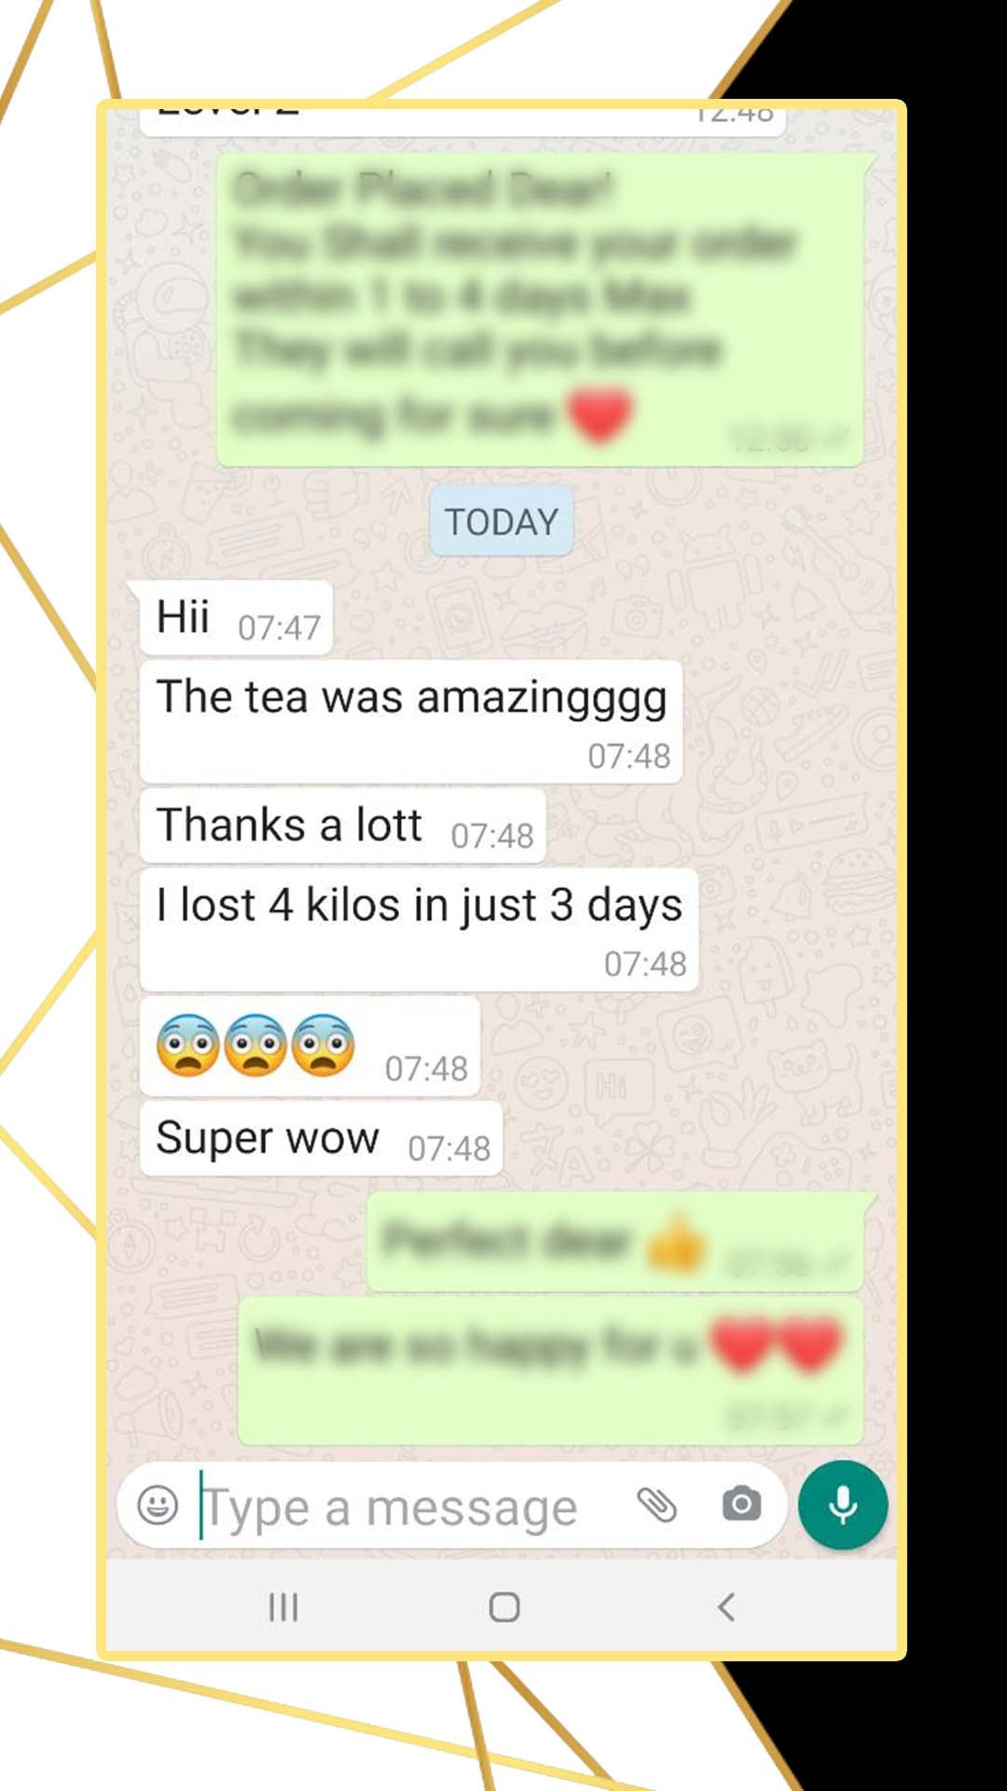Image resolution: width=1007 pixels, height=1791 pixels.
Task: Tap the emoji smiley icon in message bar
Action: click(158, 1505)
